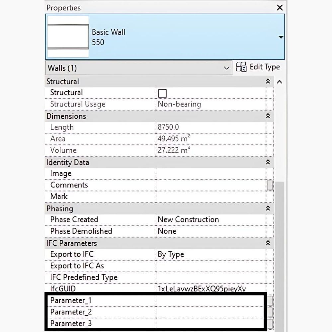Click the Comments value field
The width and height of the screenshot is (332, 332).
click(211, 185)
